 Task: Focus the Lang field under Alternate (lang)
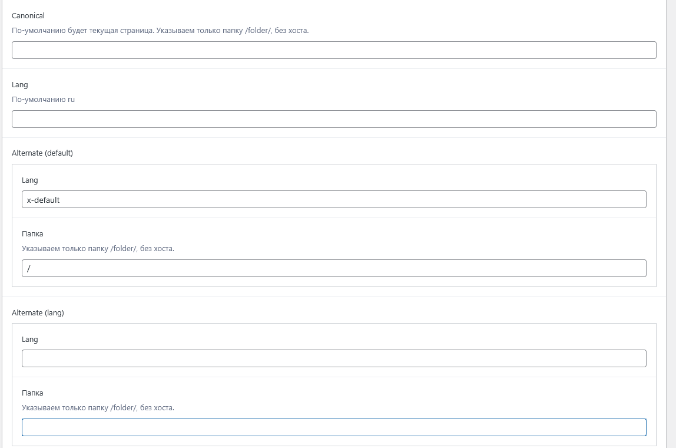(x=334, y=358)
